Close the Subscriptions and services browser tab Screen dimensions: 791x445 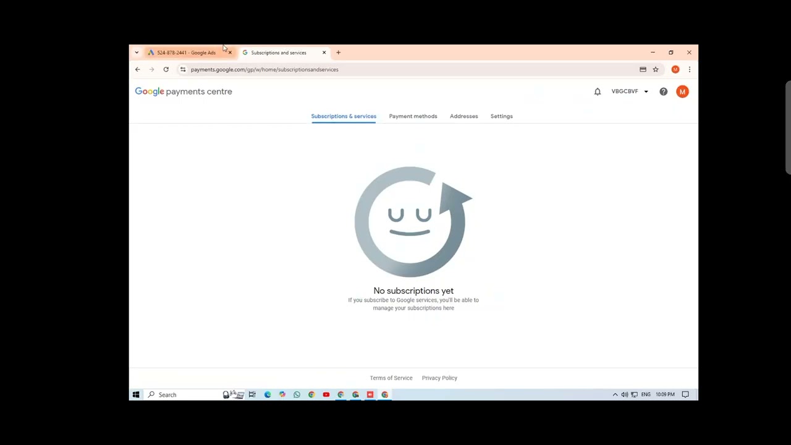point(324,53)
